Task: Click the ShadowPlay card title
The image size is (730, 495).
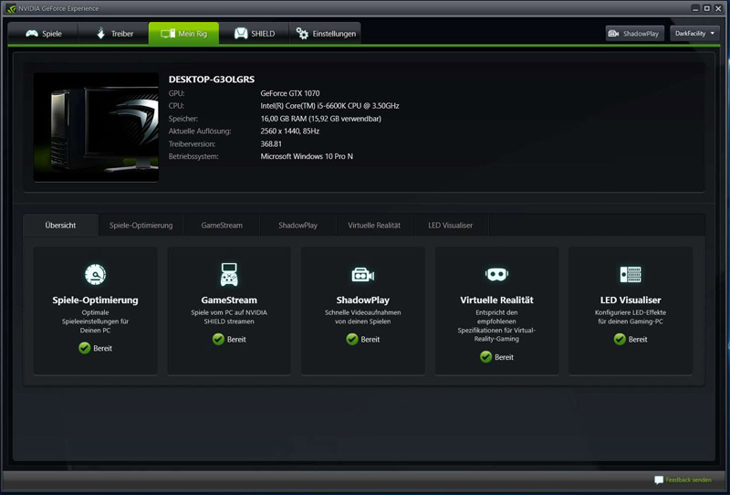Action: tap(362, 300)
